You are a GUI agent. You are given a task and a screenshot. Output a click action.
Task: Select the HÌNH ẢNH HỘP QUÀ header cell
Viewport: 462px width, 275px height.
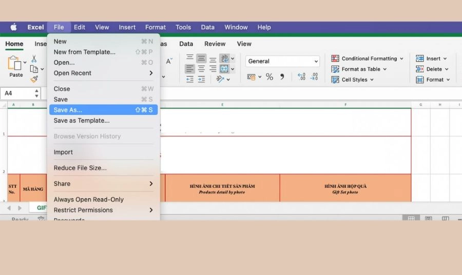tap(345, 188)
